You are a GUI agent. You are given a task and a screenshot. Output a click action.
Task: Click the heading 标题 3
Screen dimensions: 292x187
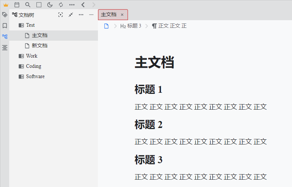coord(149,159)
